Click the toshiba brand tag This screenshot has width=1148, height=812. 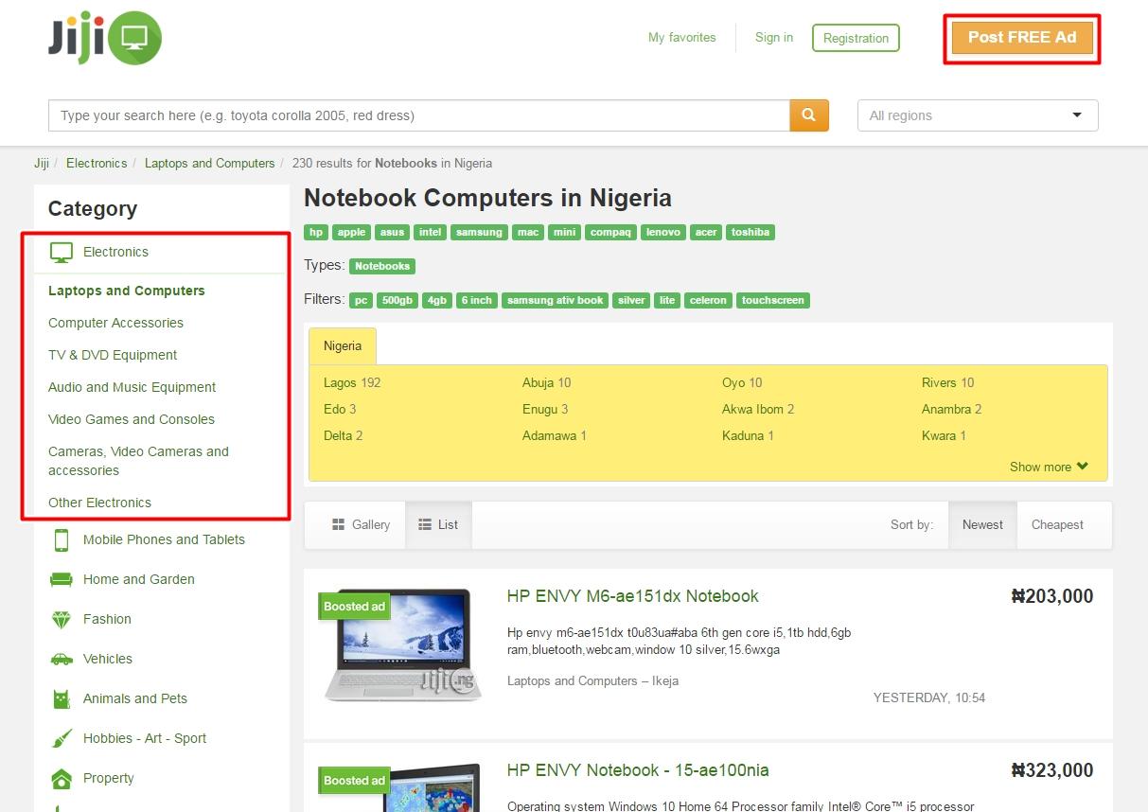coord(751,232)
